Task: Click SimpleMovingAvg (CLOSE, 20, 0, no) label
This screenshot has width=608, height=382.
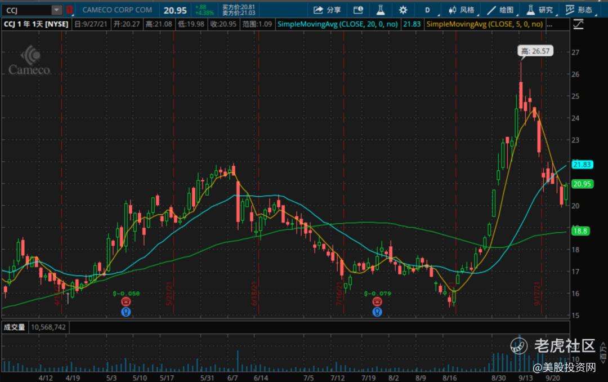Action: pyautogui.click(x=337, y=24)
